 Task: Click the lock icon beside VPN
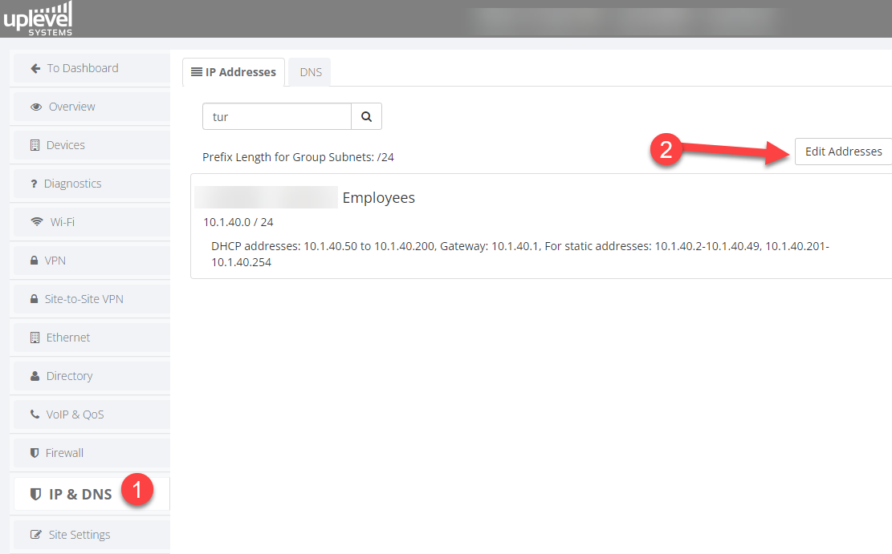click(x=35, y=261)
